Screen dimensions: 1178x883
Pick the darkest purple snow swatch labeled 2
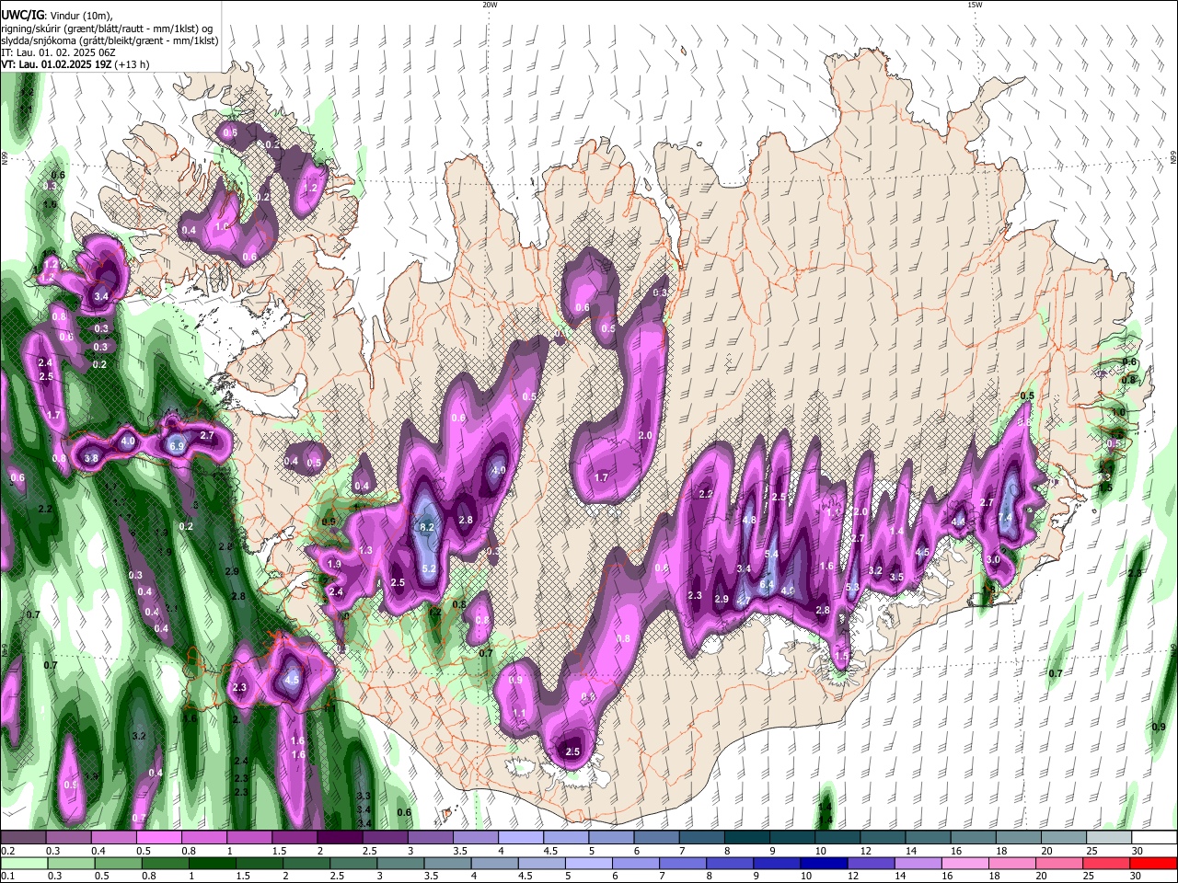point(340,837)
